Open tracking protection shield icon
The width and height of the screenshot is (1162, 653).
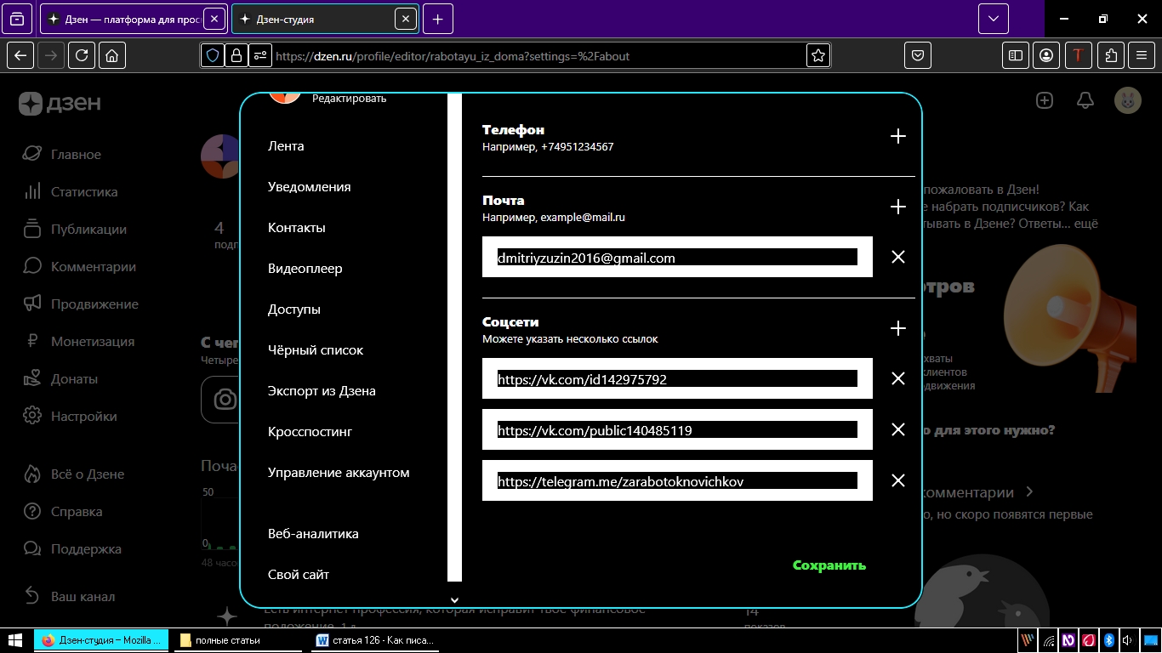click(213, 56)
